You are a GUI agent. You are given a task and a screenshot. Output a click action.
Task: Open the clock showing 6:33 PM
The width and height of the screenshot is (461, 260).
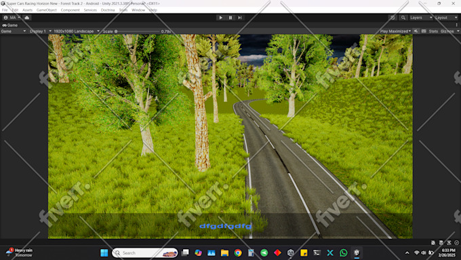(x=447, y=253)
